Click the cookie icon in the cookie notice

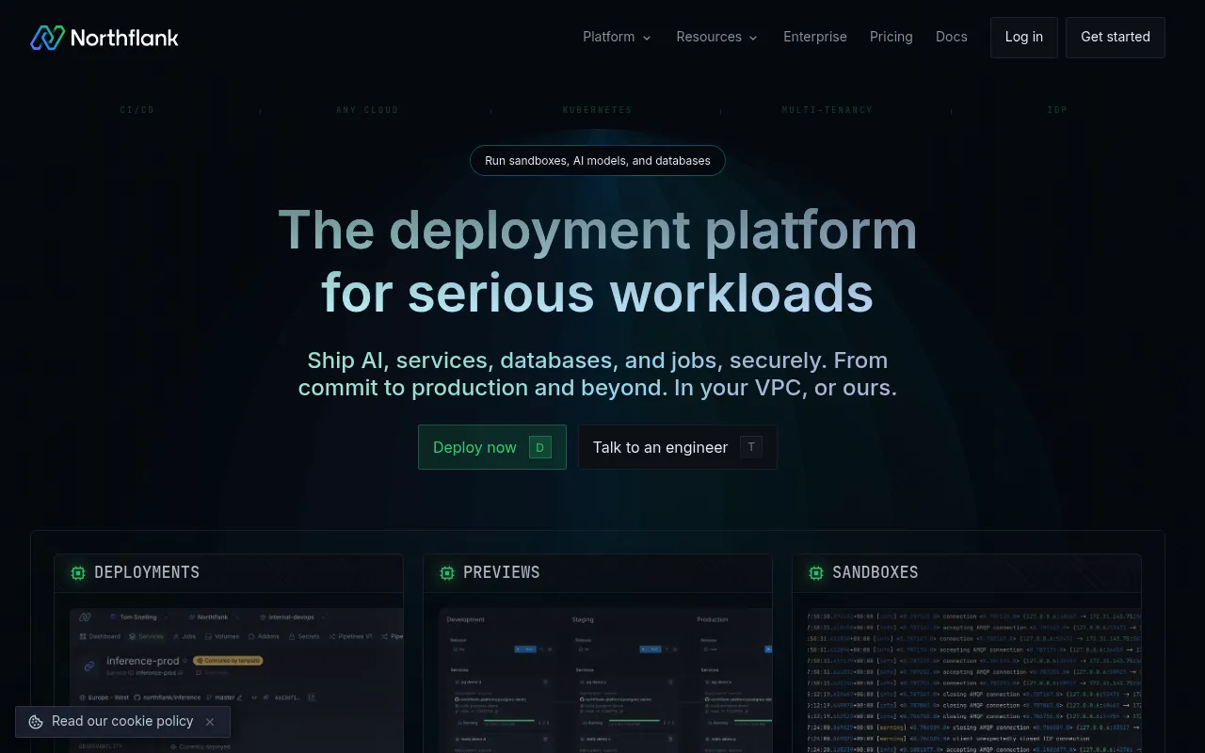tap(36, 722)
